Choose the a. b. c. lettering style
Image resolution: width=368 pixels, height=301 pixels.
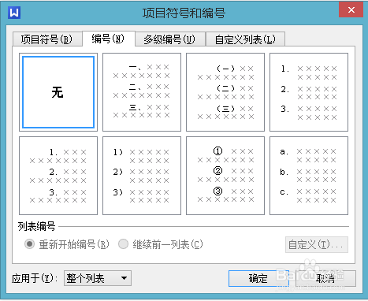(309, 176)
